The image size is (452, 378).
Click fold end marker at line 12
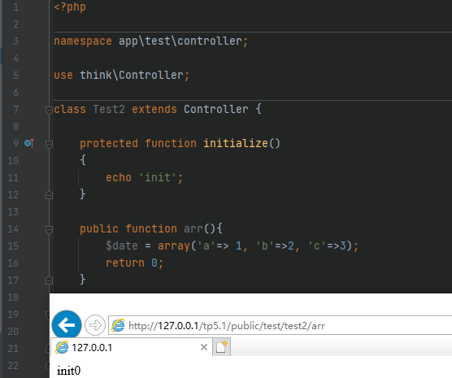coord(49,195)
